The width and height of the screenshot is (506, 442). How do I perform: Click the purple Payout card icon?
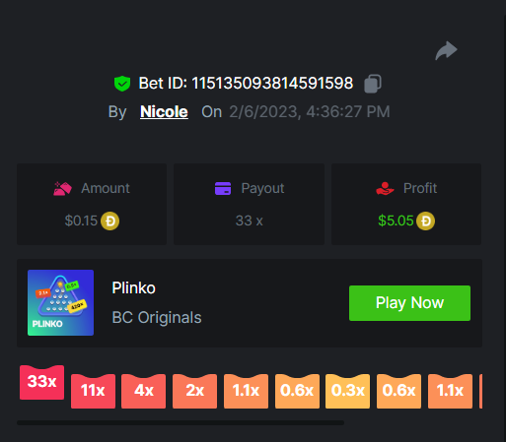pos(223,188)
